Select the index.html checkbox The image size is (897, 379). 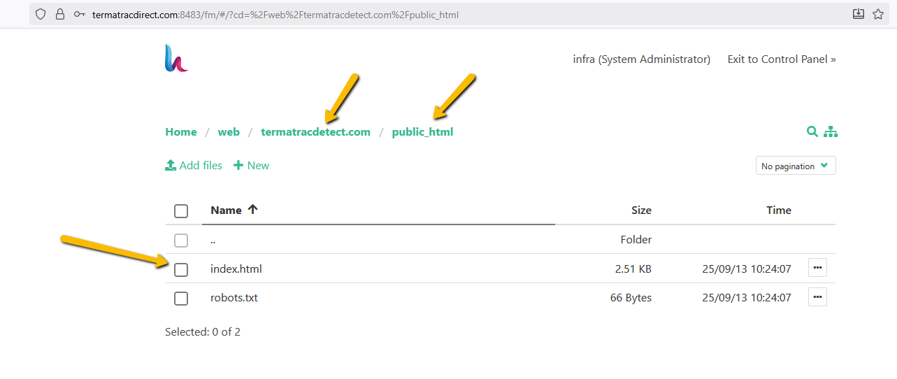click(x=181, y=270)
